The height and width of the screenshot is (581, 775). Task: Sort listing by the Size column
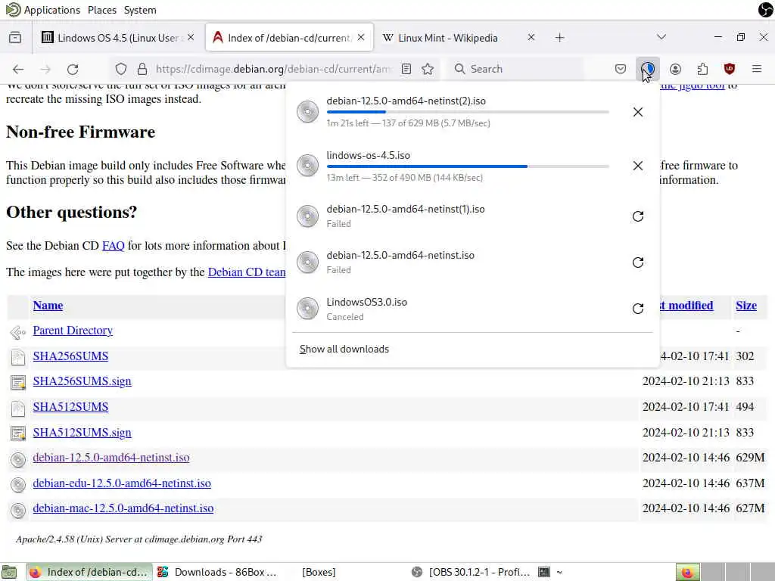click(745, 306)
